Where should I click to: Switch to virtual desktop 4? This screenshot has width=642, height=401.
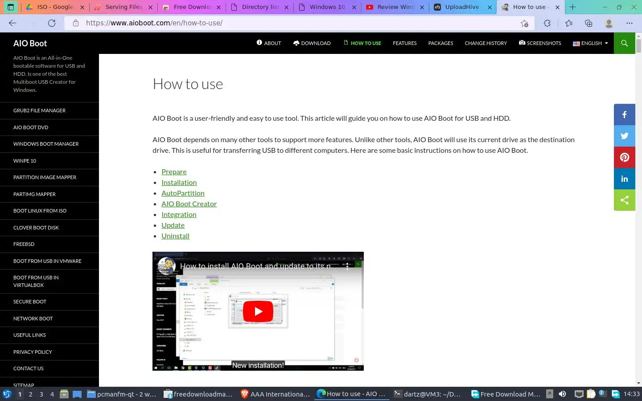[x=52, y=394]
